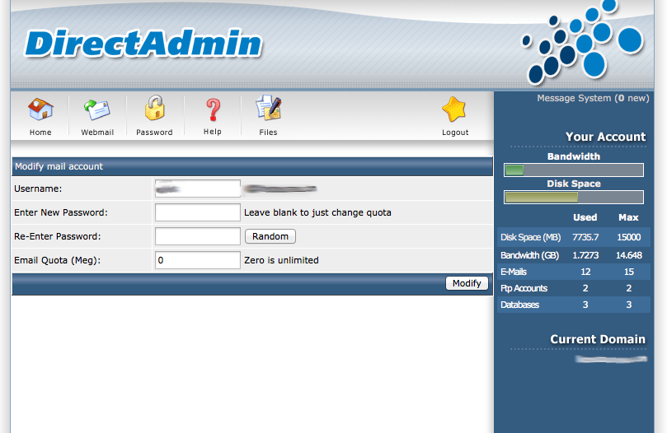Click the Email Quota field

pyautogui.click(x=198, y=260)
